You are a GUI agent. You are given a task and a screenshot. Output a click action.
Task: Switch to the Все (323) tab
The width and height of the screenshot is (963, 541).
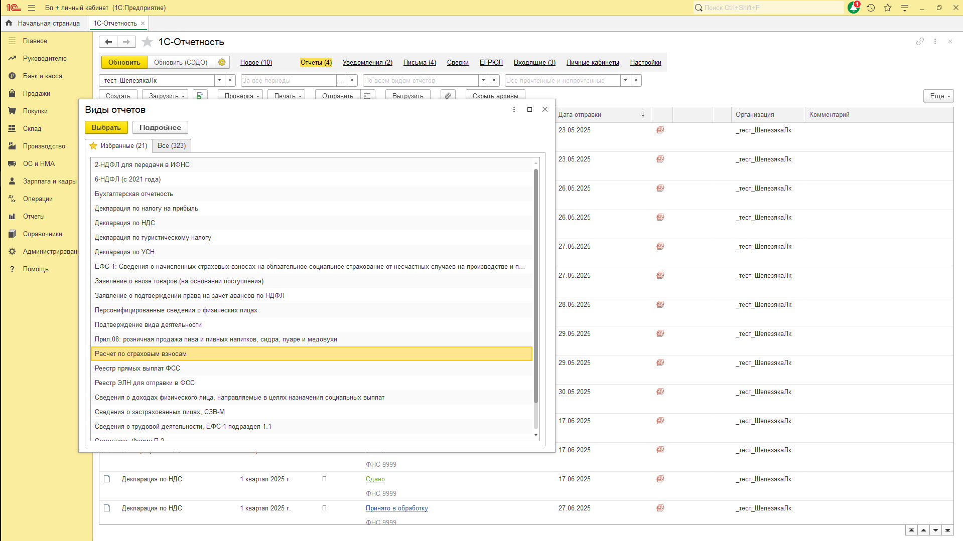[x=172, y=145]
